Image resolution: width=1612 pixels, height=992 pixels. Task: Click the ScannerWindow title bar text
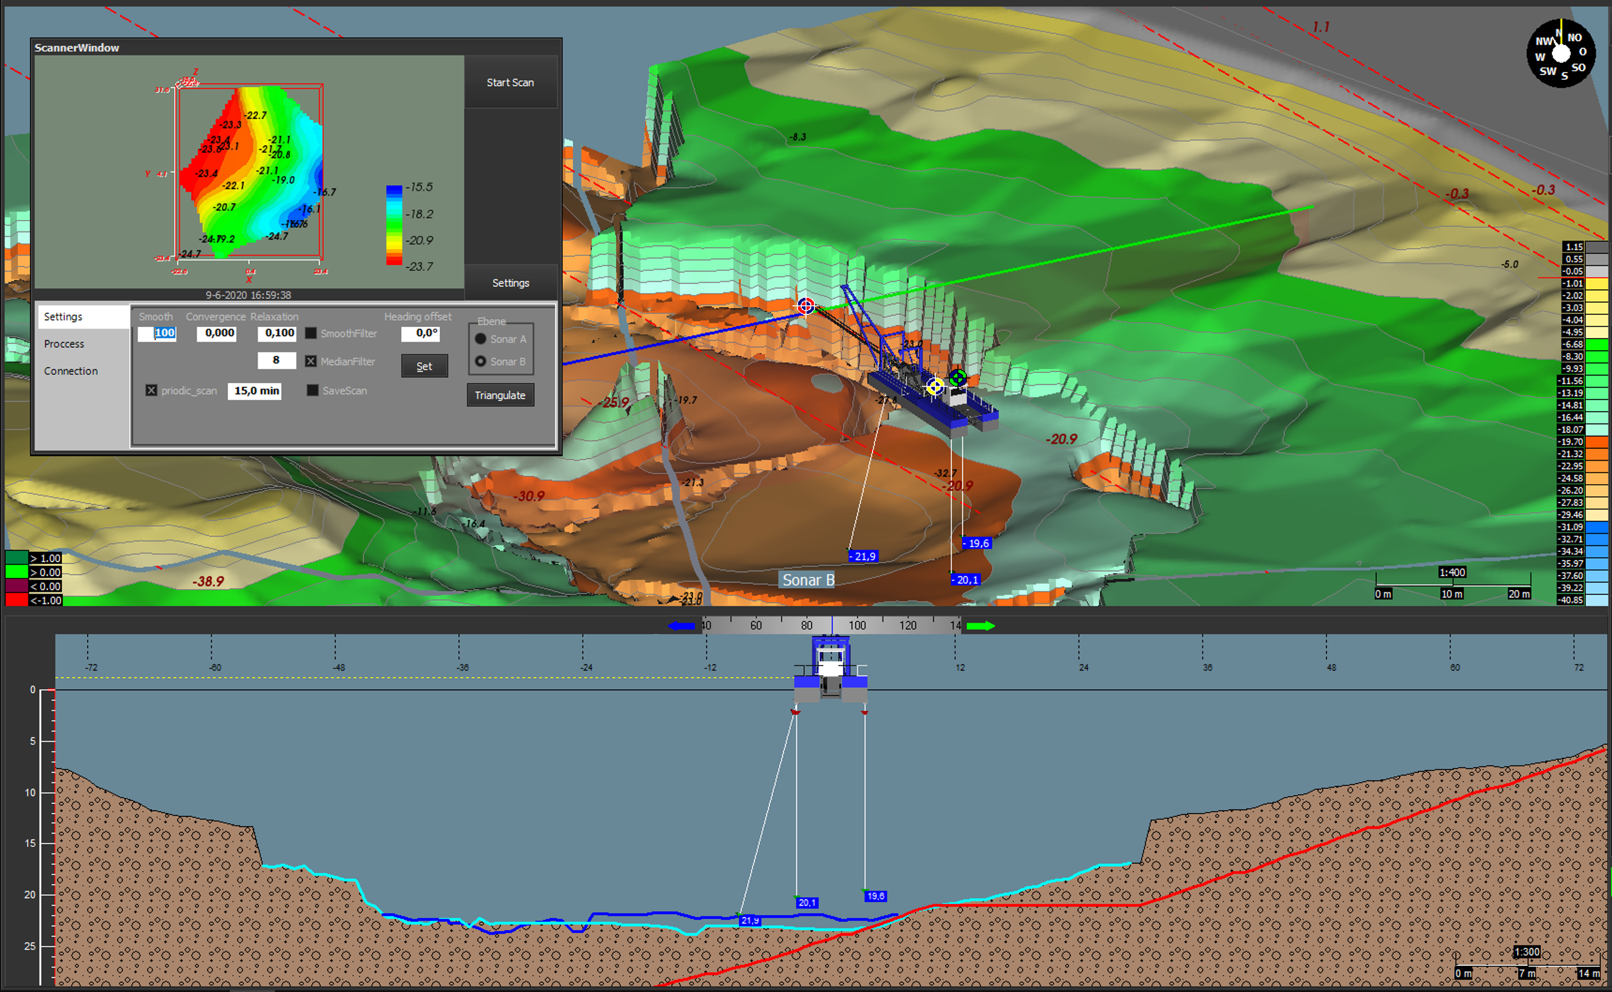point(77,48)
